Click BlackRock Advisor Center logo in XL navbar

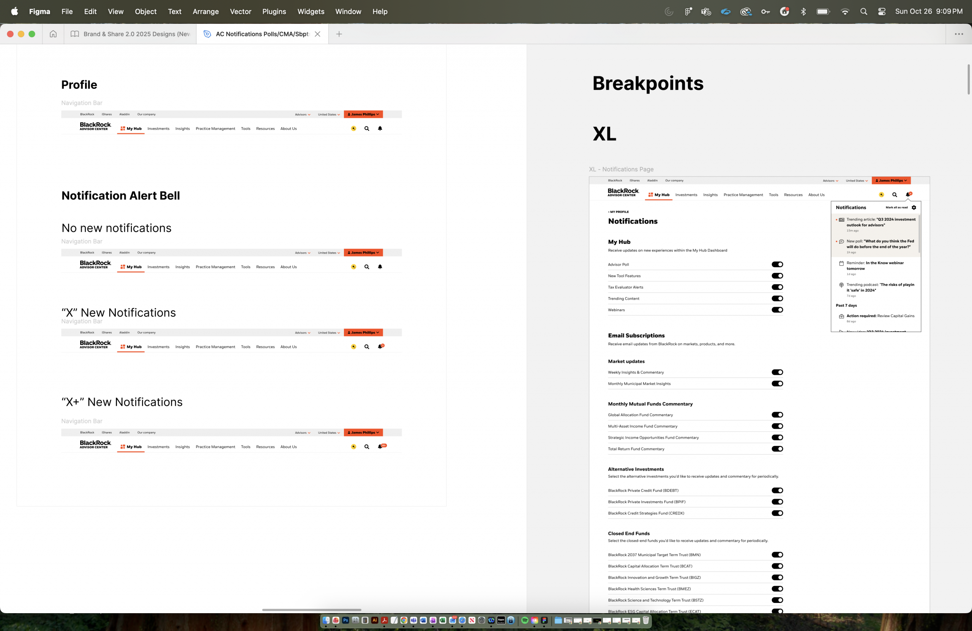point(623,192)
